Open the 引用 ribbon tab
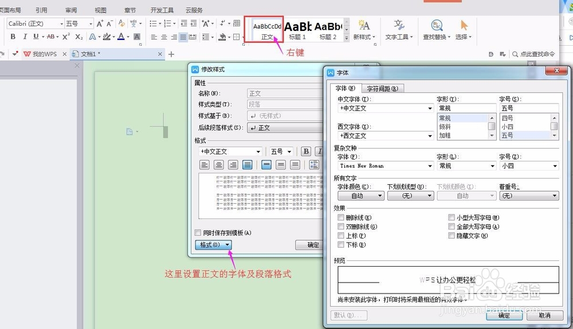This screenshot has width=573, height=329. point(41,10)
